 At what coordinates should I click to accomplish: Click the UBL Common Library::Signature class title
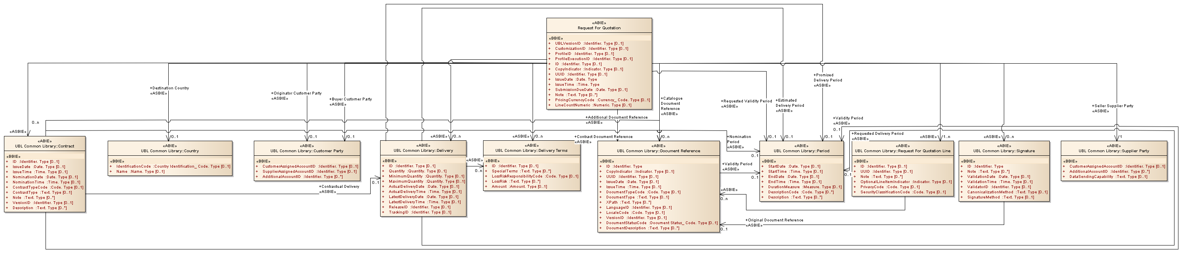pyautogui.click(x=1003, y=151)
